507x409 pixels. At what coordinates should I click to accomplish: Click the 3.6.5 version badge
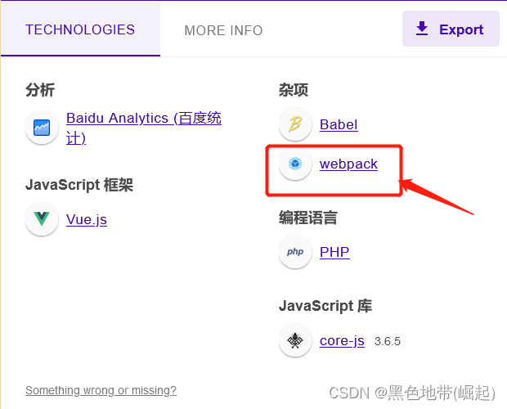pyautogui.click(x=388, y=341)
